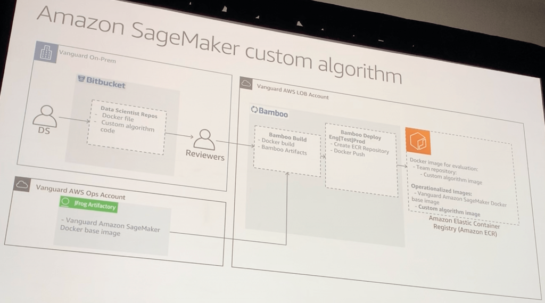Click the 'Create ECR Repository' bullet

361,148
